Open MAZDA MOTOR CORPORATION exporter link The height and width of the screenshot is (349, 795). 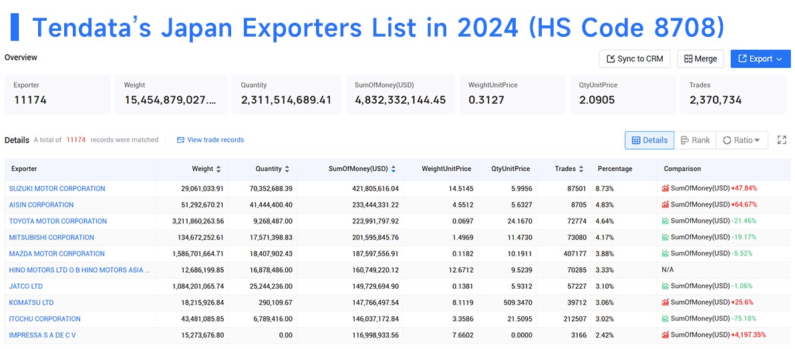[57, 253]
